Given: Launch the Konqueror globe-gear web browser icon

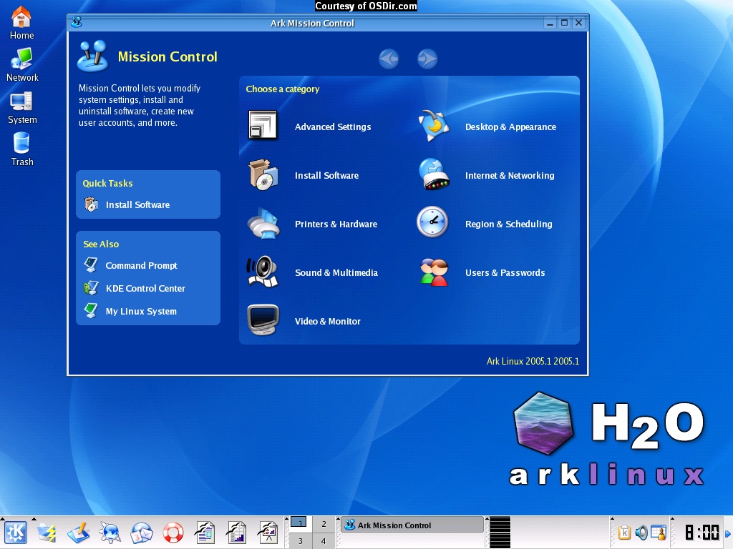Looking at the screenshot, I should (110, 533).
